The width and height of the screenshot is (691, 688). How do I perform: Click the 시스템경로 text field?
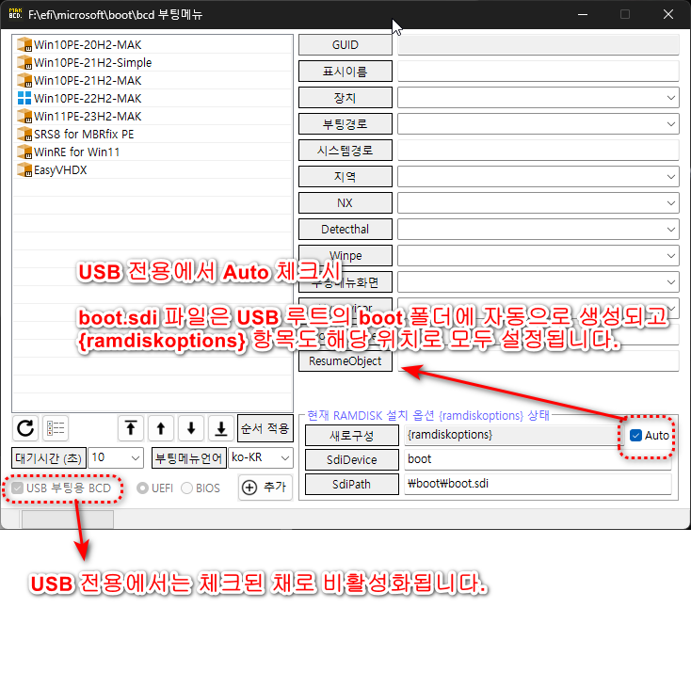click(x=538, y=151)
